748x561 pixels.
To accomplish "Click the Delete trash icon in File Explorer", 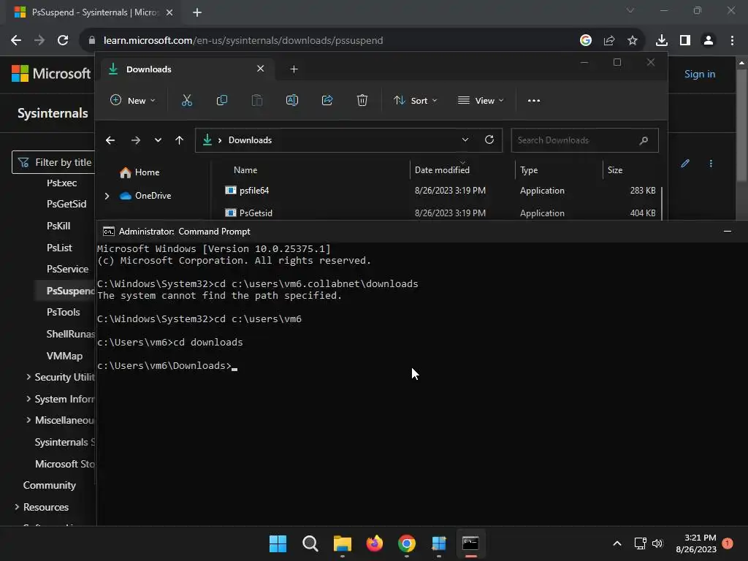I will 362,100.
